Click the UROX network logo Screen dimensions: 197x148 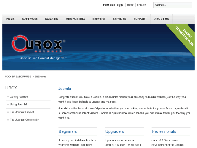(x=38, y=44)
